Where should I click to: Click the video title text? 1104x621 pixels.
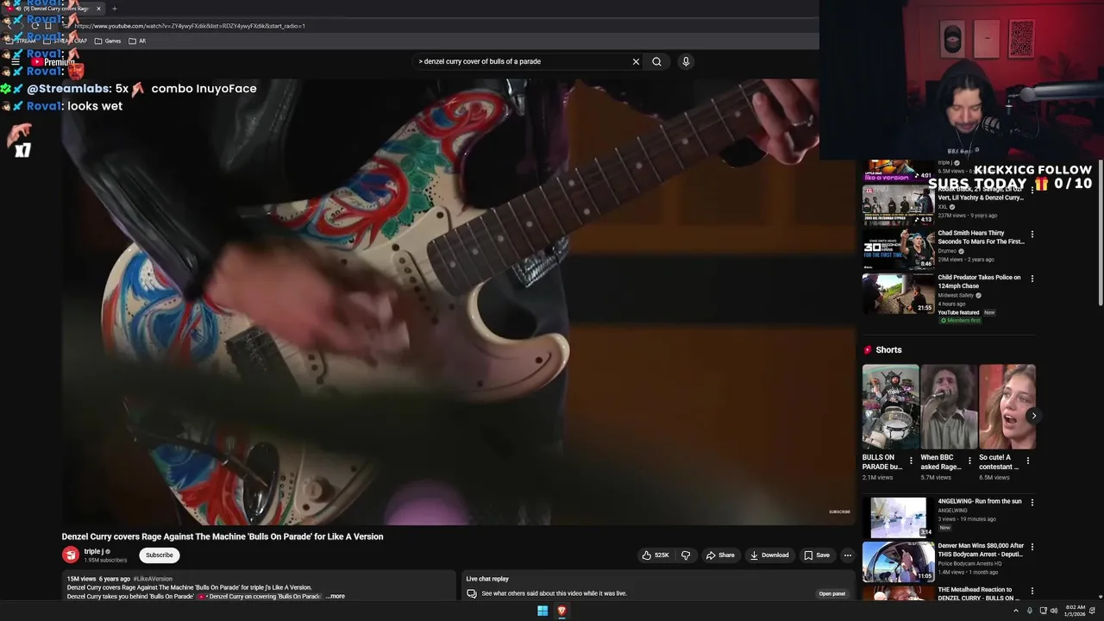[x=223, y=536]
